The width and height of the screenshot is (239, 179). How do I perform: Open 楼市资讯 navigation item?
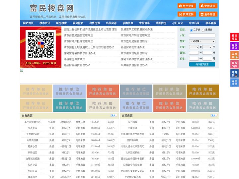coord(45,23)
